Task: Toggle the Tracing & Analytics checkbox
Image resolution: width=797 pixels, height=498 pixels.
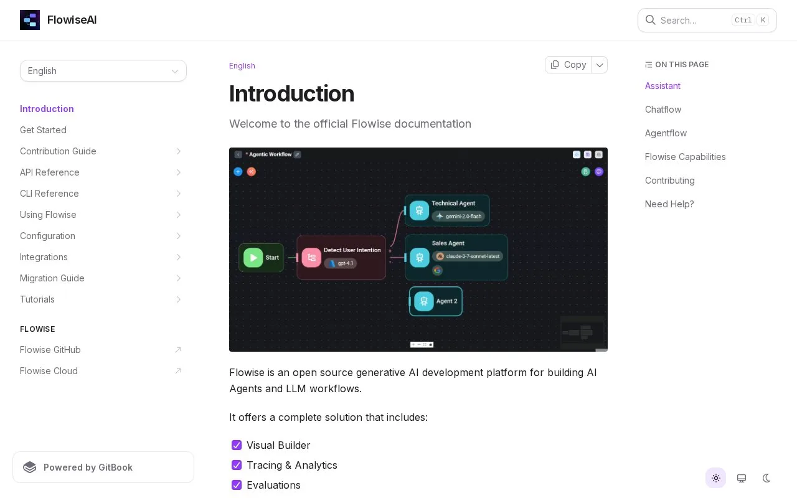Action: 237,465
